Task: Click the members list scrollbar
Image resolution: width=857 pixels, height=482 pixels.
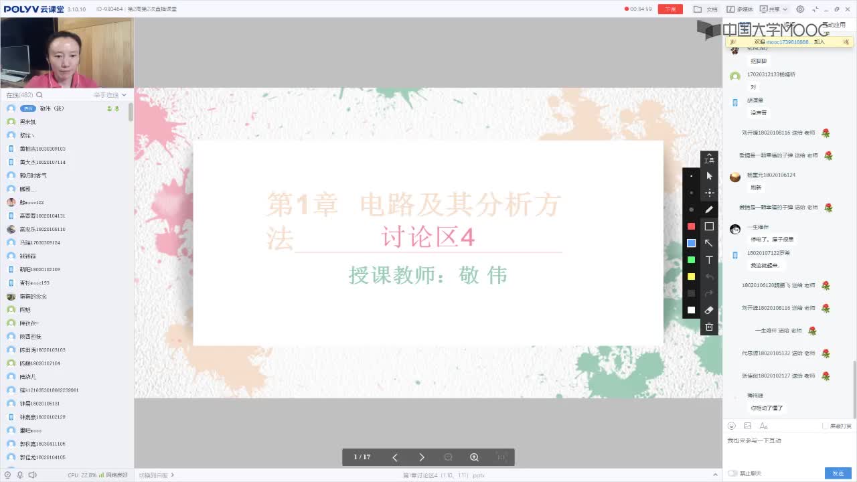Action: pos(131,112)
